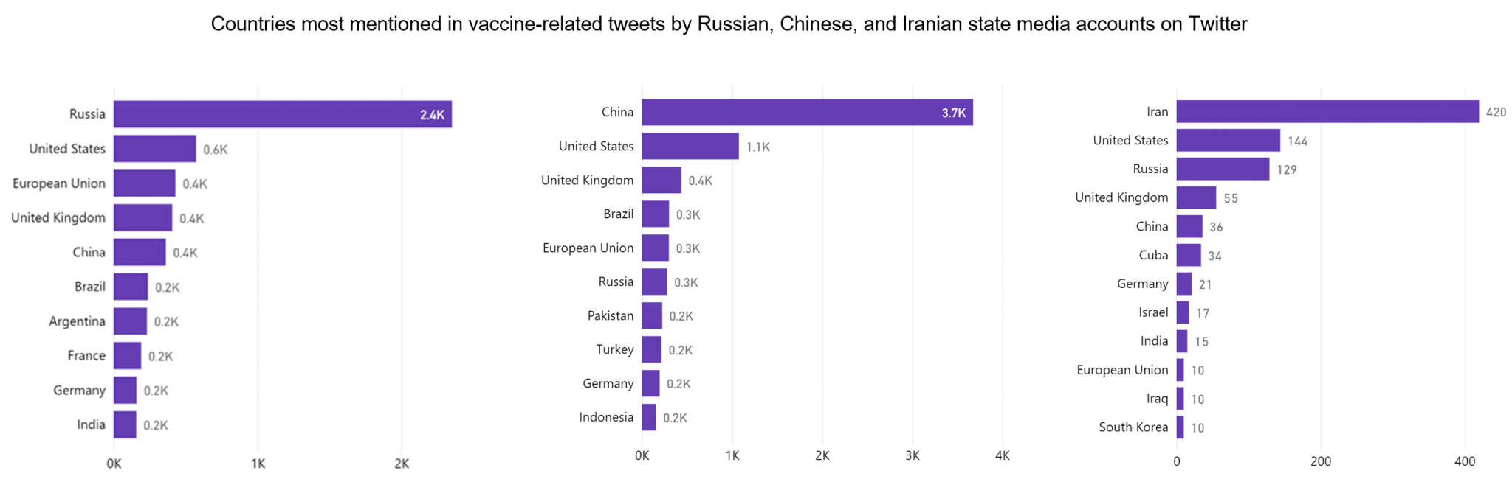The width and height of the screenshot is (1512, 479).
Task: Click the Russia 2.4K bar in left chart
Action: (x=283, y=114)
